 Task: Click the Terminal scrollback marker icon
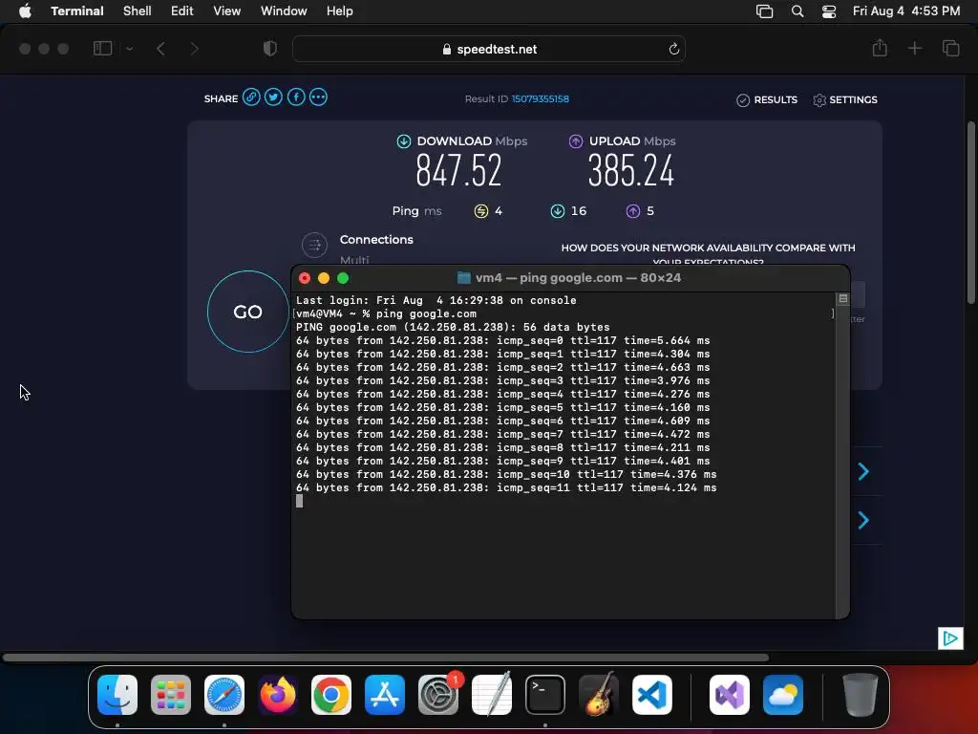(842, 299)
